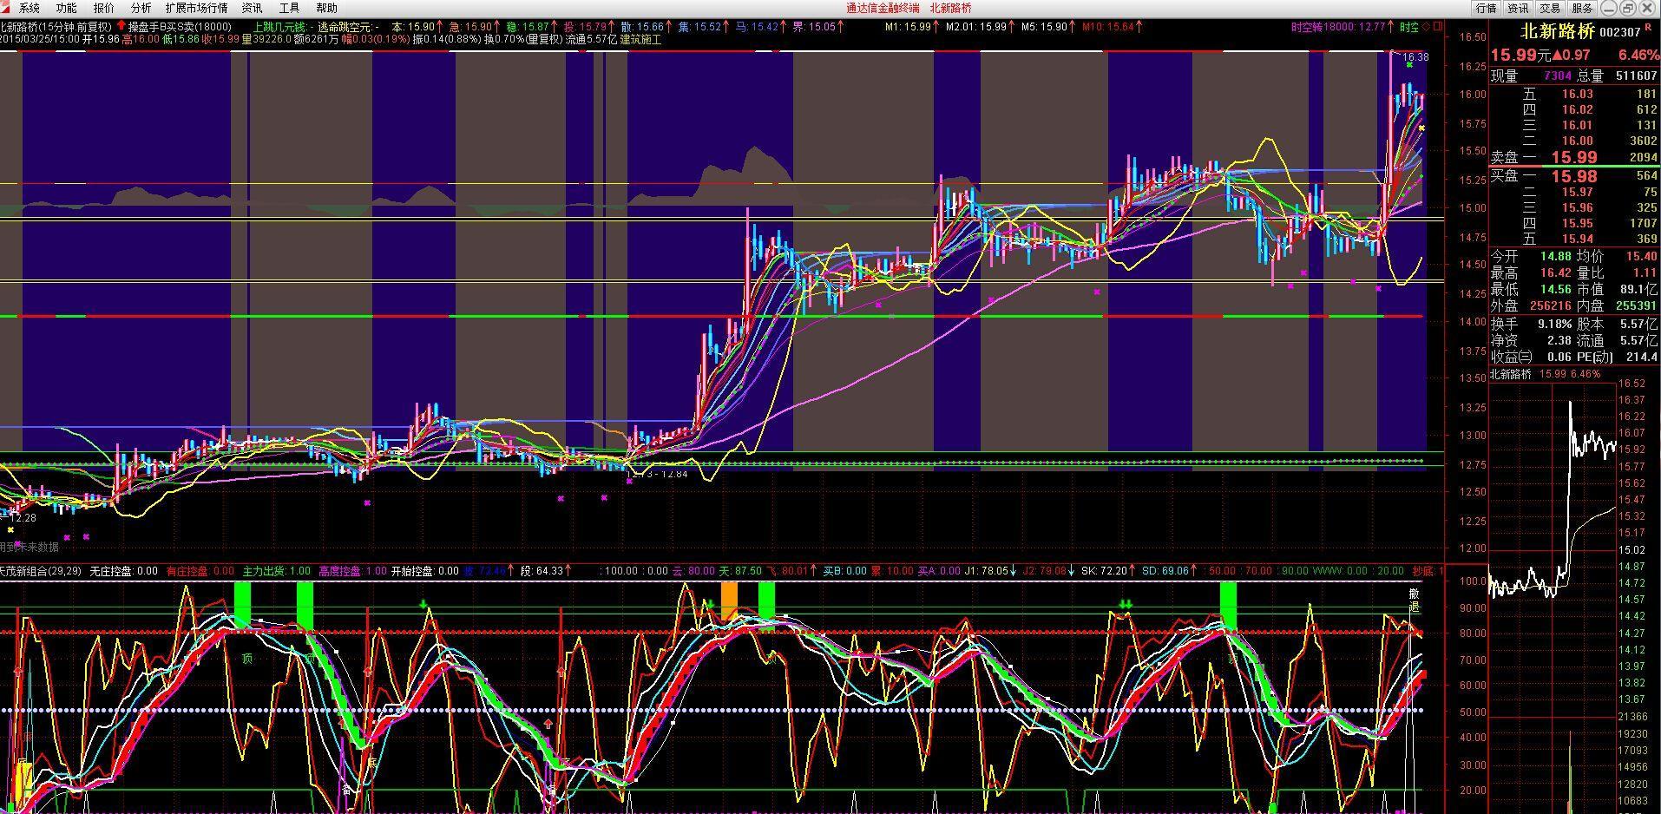Open the 功能 menu
This screenshot has height=814, width=1661.
(66, 8)
